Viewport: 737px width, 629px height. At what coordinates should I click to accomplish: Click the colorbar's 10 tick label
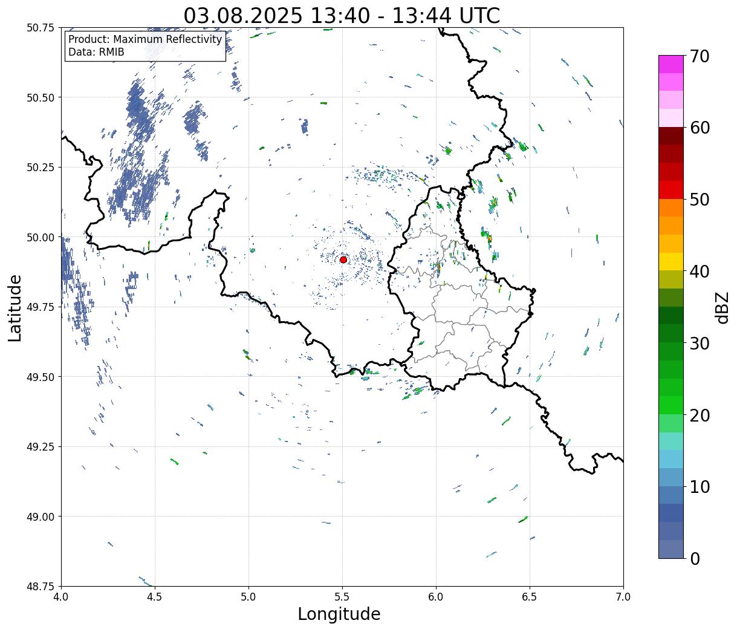700,486
